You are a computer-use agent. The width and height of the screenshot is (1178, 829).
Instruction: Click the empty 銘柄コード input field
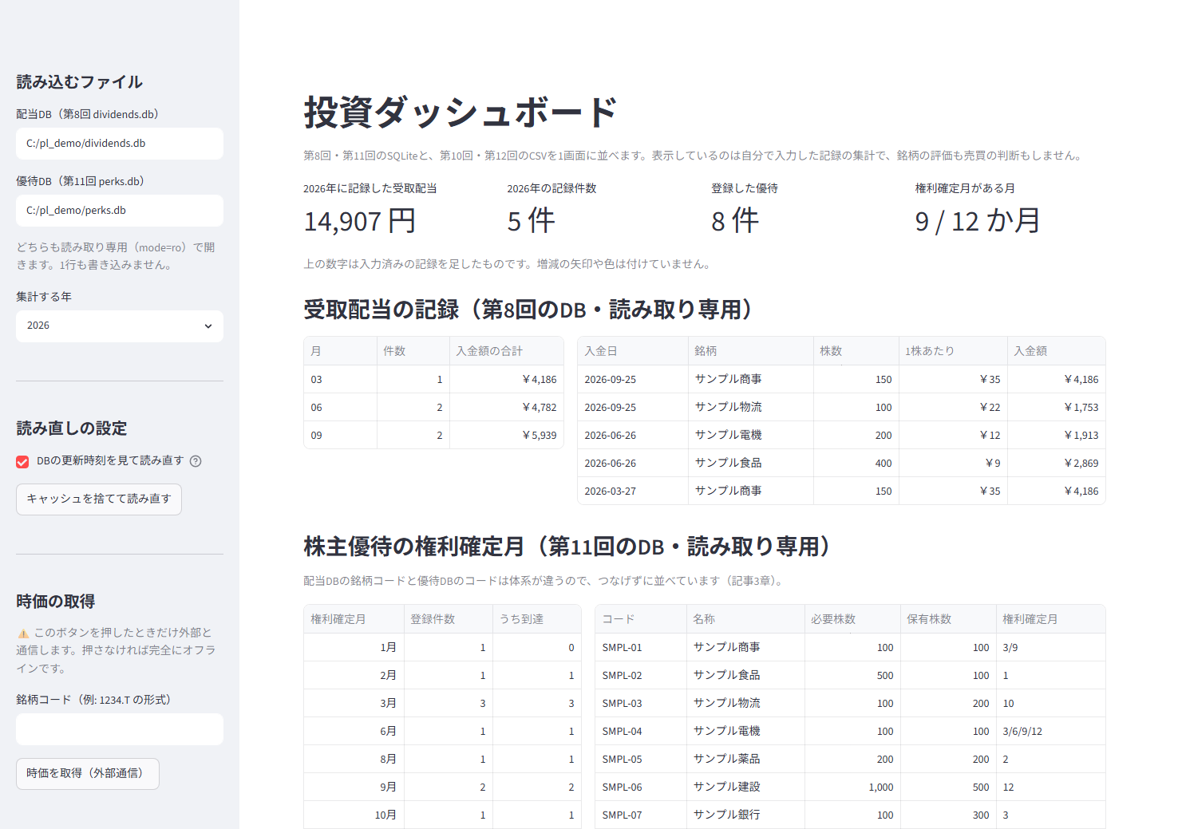[x=120, y=729]
